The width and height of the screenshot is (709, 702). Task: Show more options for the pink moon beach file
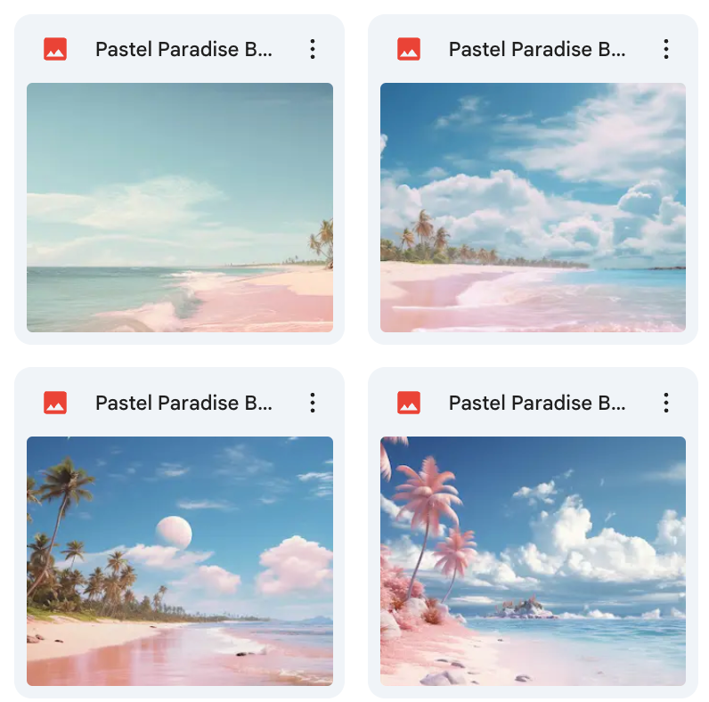coord(313,403)
